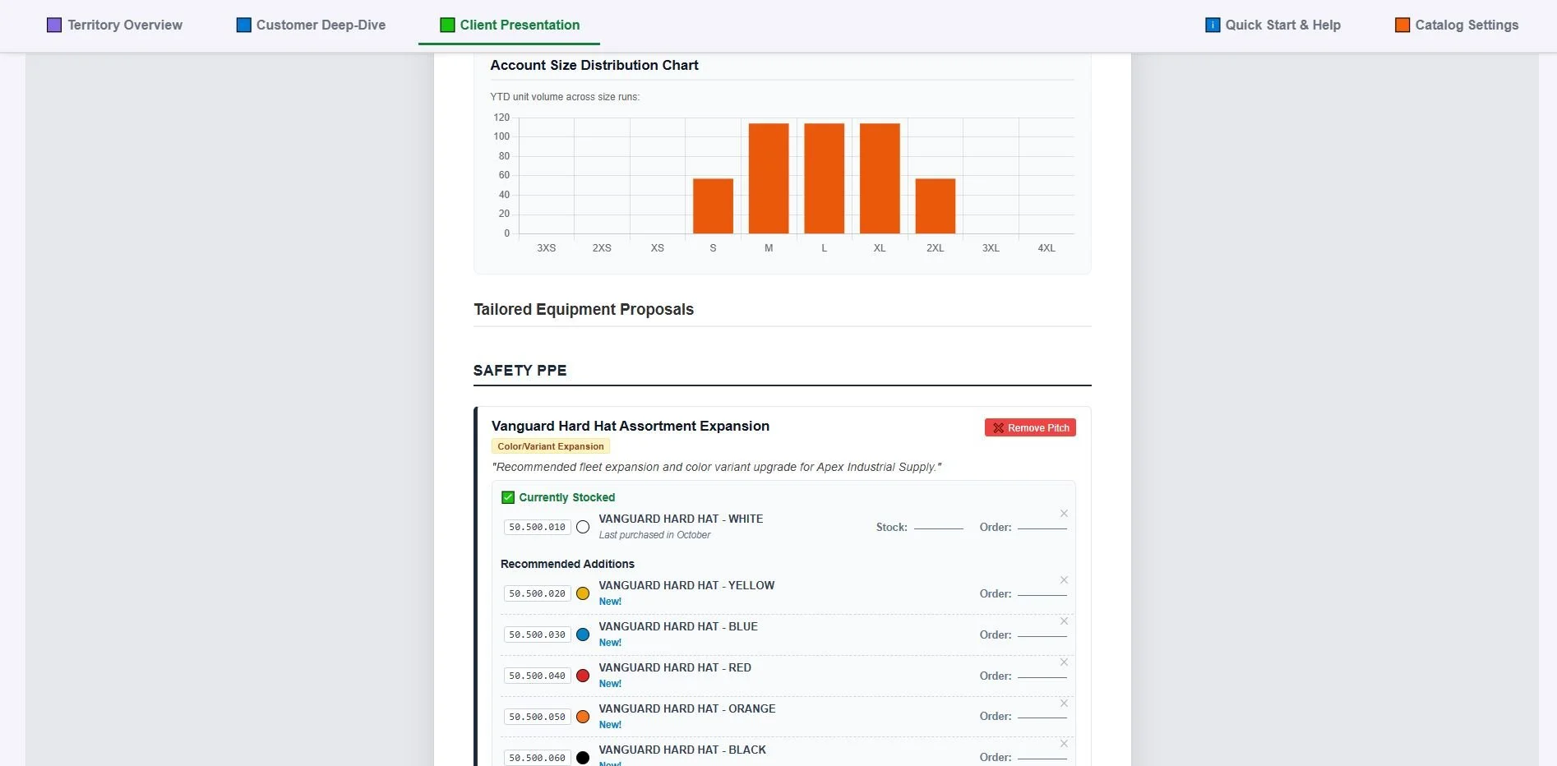Viewport: 1557px width, 766px height.
Task: Click the white color swatch circle
Action: [583, 527]
